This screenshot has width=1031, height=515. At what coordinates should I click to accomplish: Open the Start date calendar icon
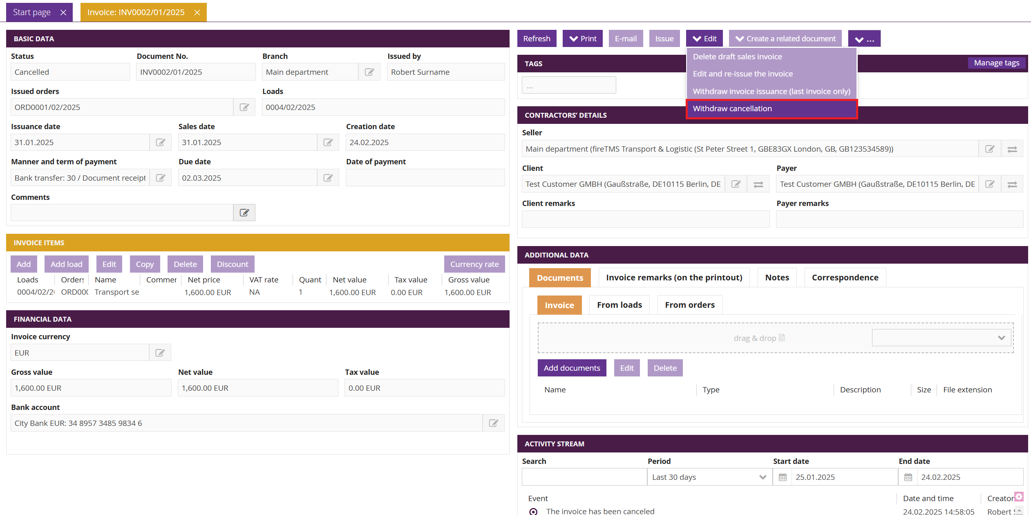(x=783, y=477)
